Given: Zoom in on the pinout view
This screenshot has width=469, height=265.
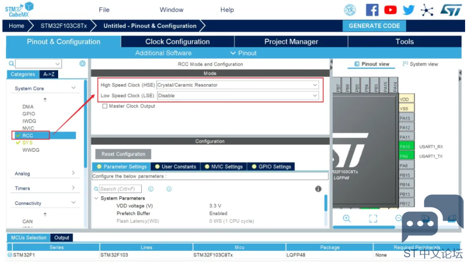Looking at the screenshot, I should click(347, 219).
